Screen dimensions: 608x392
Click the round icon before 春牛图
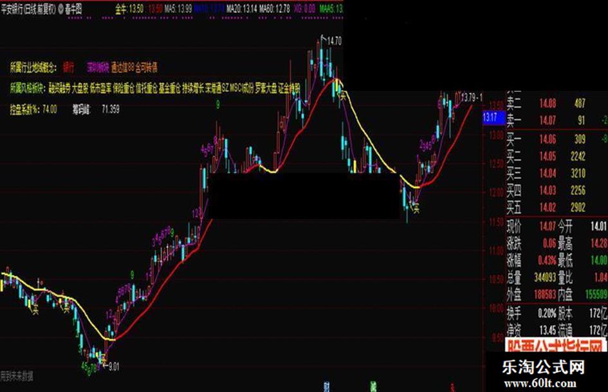click(60, 9)
